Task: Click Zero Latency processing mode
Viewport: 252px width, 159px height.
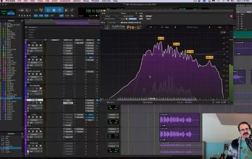Action: (x=148, y=102)
